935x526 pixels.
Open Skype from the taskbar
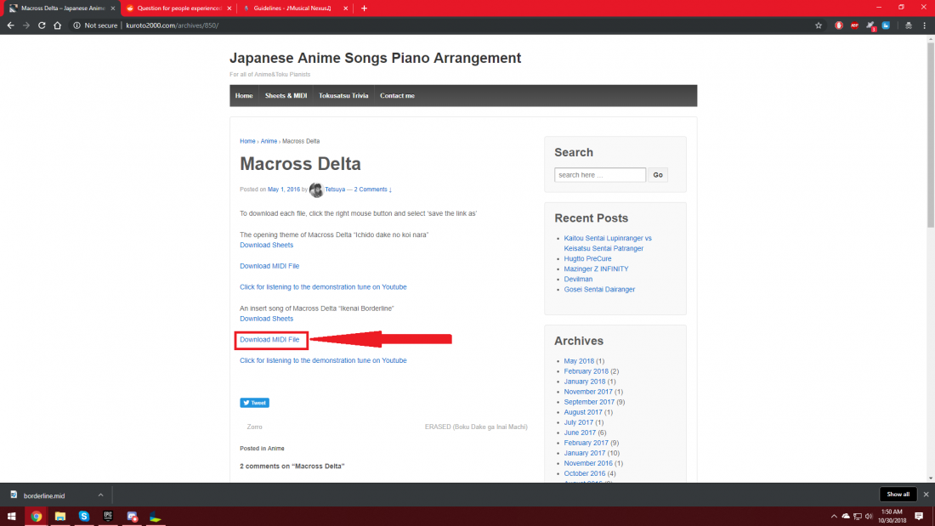pos(84,516)
